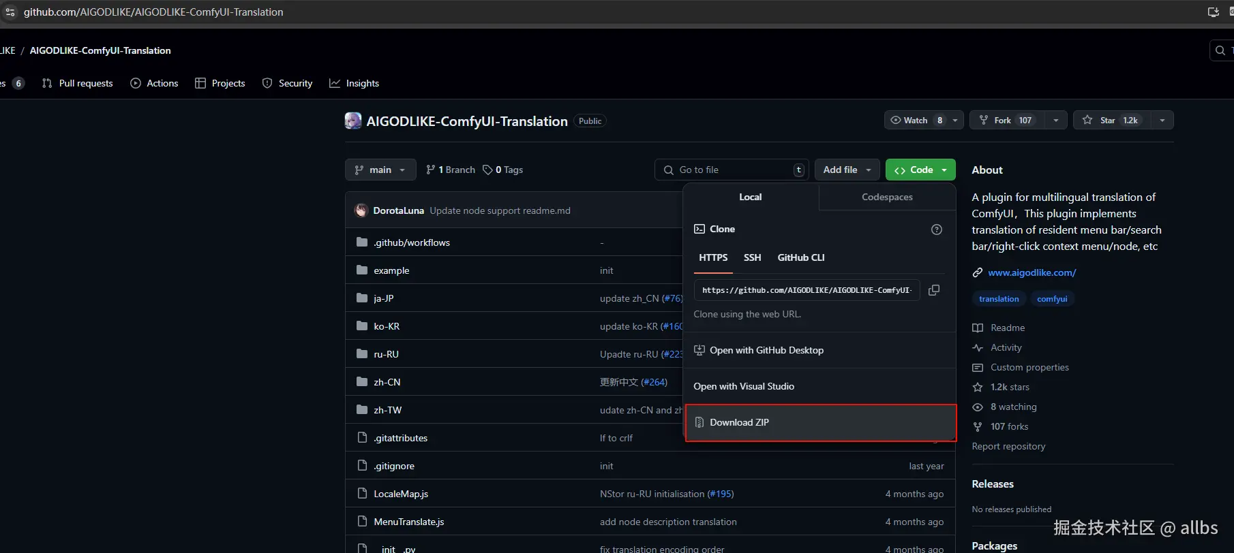Click the ru-RU folder icon
This screenshot has height=553, width=1234.
tap(362, 354)
